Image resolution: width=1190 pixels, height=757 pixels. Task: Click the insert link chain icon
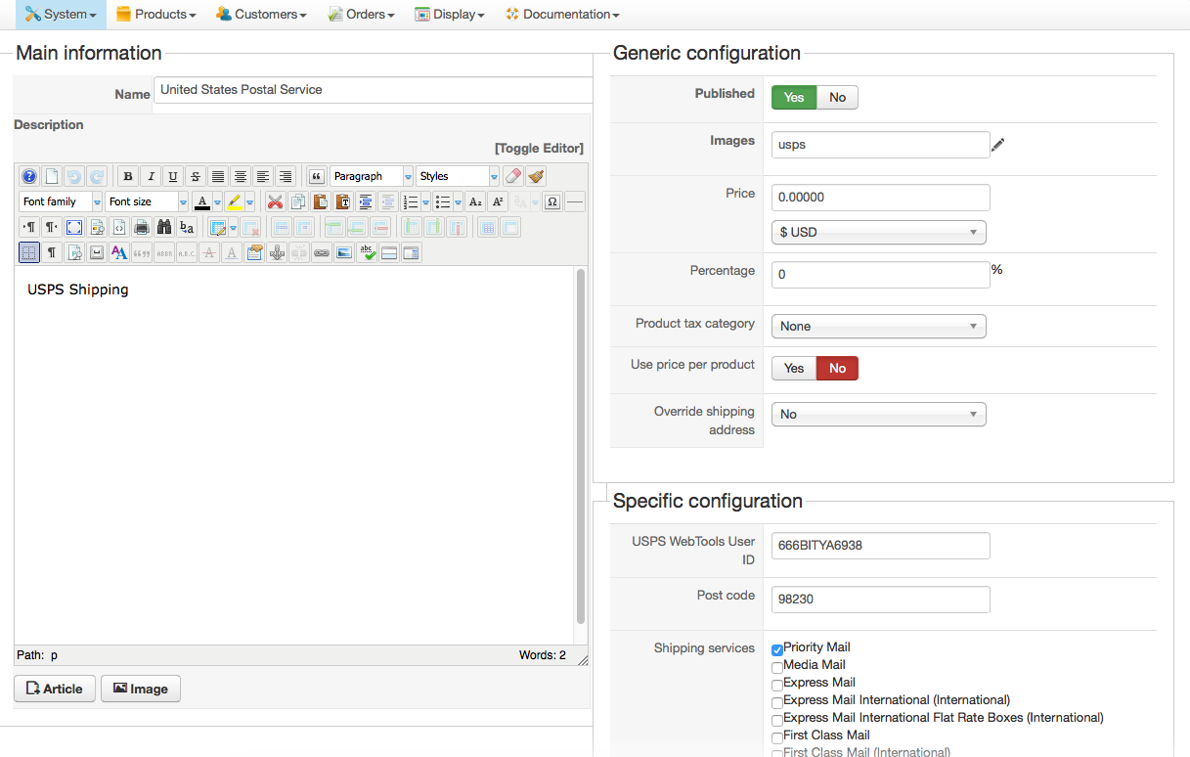click(322, 252)
